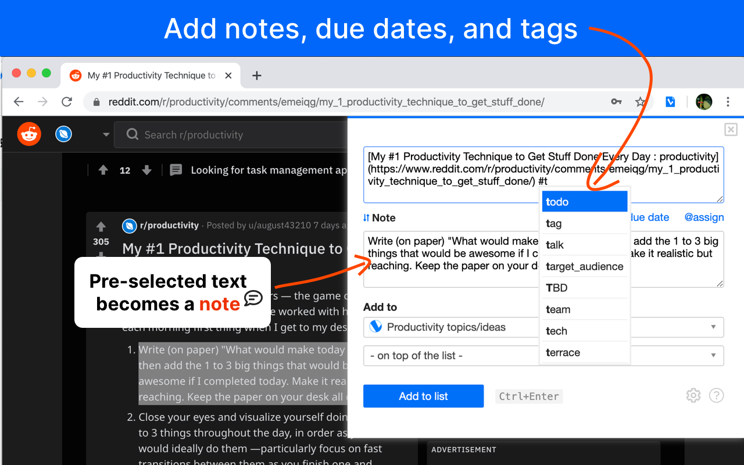Click the @assign link

[704, 217]
